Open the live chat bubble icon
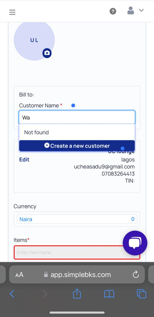This screenshot has height=317, width=154. (135, 243)
